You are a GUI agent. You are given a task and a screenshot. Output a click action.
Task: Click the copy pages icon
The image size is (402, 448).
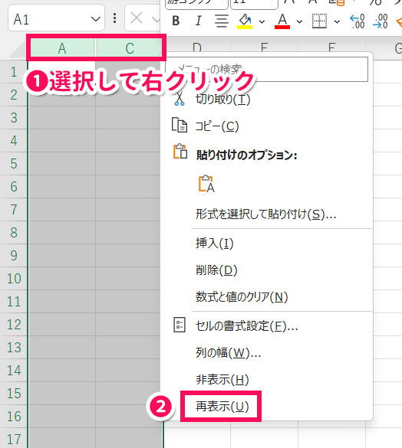[180, 125]
